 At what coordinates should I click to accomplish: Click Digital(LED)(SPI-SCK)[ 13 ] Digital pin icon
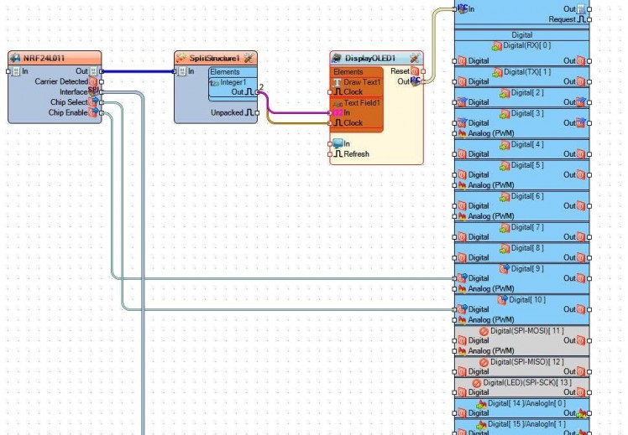[463, 392]
